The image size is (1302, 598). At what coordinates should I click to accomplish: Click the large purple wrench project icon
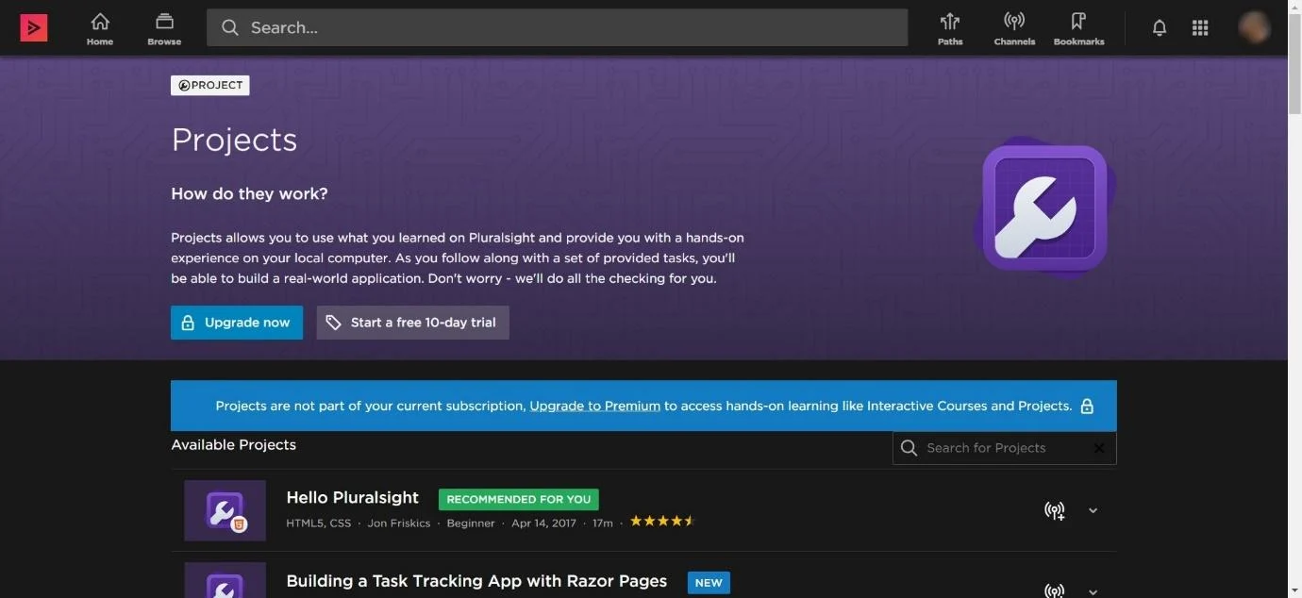(x=1044, y=208)
